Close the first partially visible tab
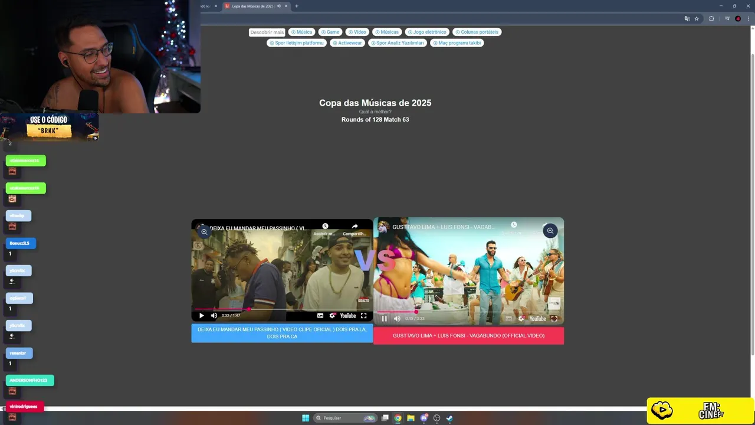755x425 pixels. click(216, 6)
